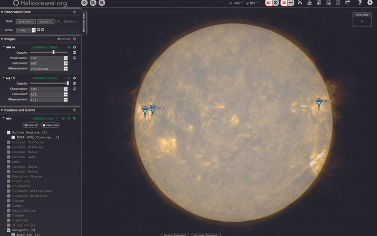Click the Observation Date help icon
377x236 pixels.
tap(74, 12)
